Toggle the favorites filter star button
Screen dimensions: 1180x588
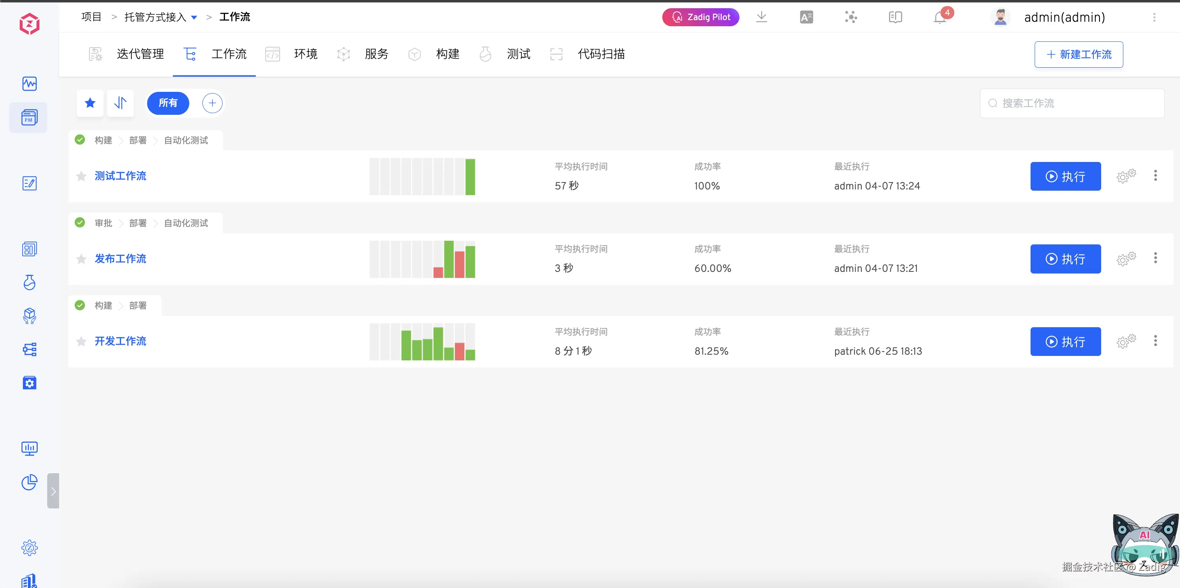[x=90, y=103]
